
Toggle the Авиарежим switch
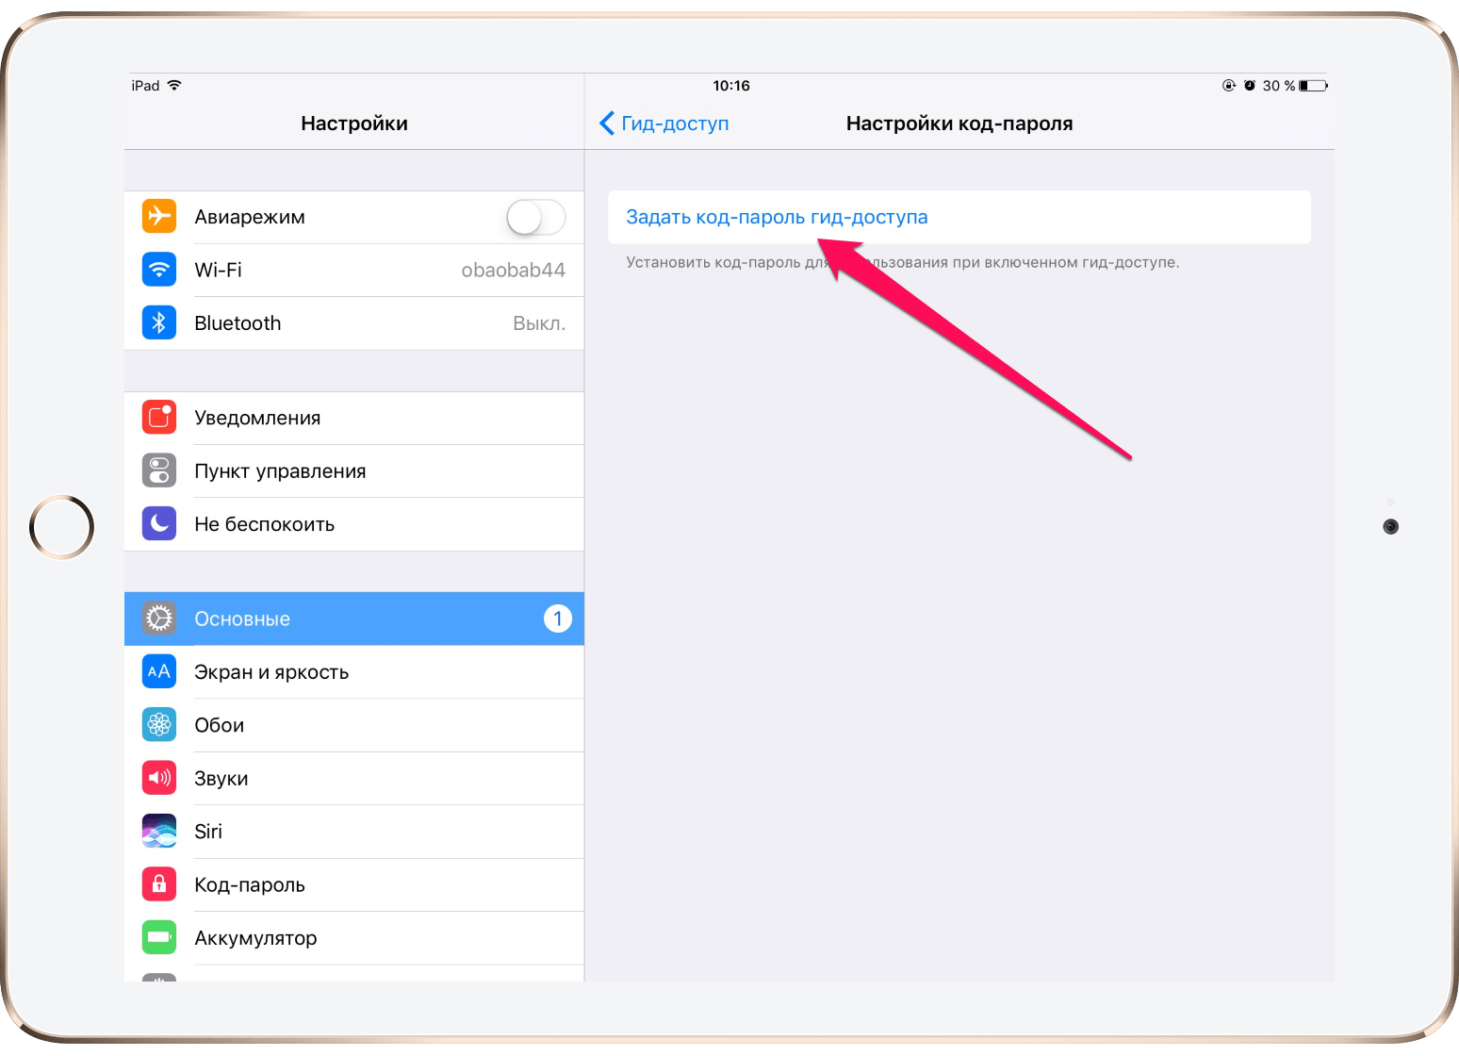(536, 217)
